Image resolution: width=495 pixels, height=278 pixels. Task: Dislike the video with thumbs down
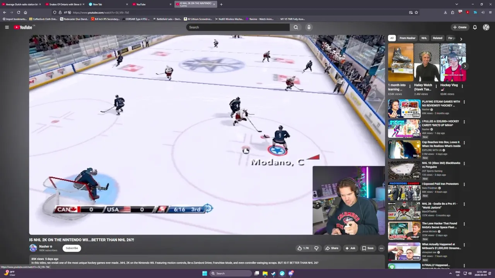[x=316, y=248]
